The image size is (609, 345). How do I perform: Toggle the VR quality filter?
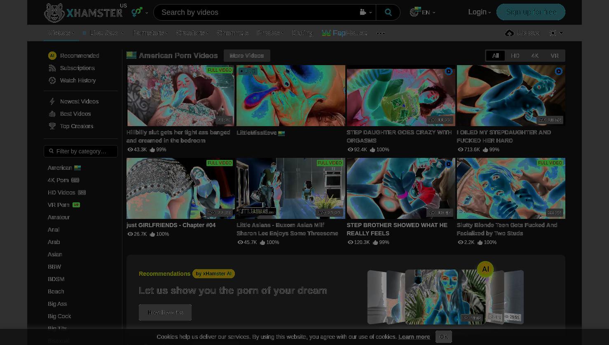555,56
